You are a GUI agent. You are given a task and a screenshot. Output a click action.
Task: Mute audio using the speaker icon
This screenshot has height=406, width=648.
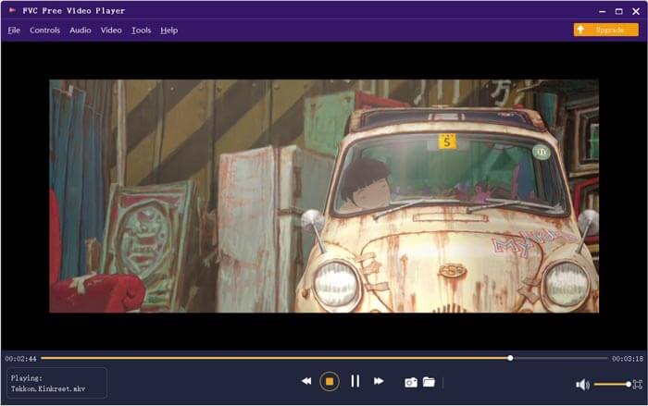tap(582, 385)
